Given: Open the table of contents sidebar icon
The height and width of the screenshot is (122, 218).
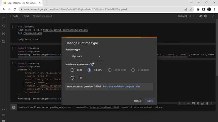Looking at the screenshot, I should click(4, 18).
